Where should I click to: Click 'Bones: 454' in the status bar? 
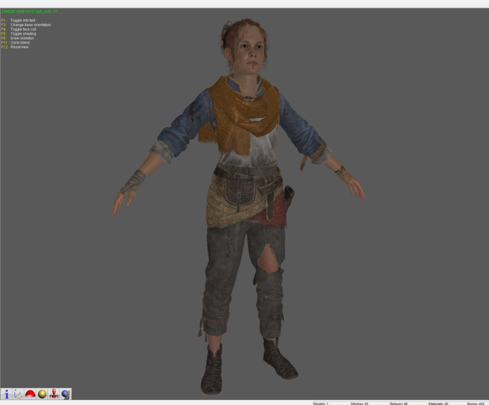476,403
